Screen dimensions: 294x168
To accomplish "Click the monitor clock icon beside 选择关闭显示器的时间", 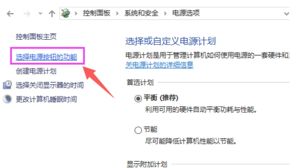I will (x=7, y=85).
